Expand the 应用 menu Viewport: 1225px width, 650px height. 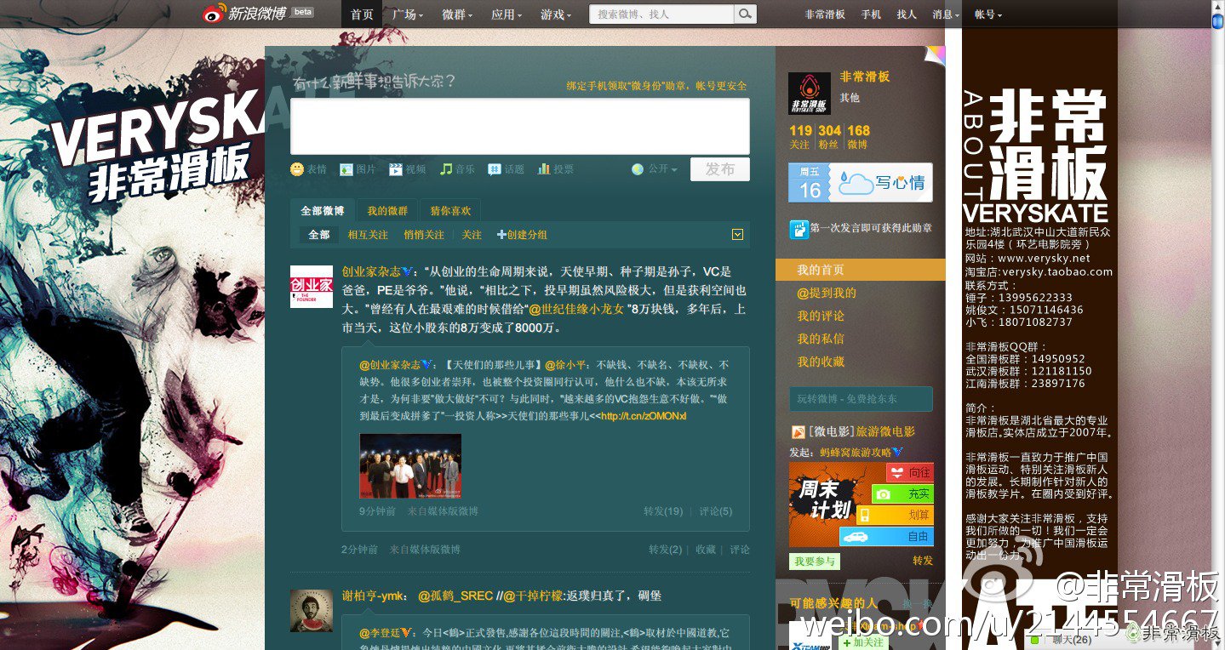[507, 14]
